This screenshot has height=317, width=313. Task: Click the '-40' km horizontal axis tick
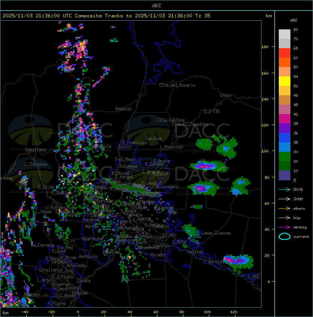pyautogui.click(x=25, y=312)
